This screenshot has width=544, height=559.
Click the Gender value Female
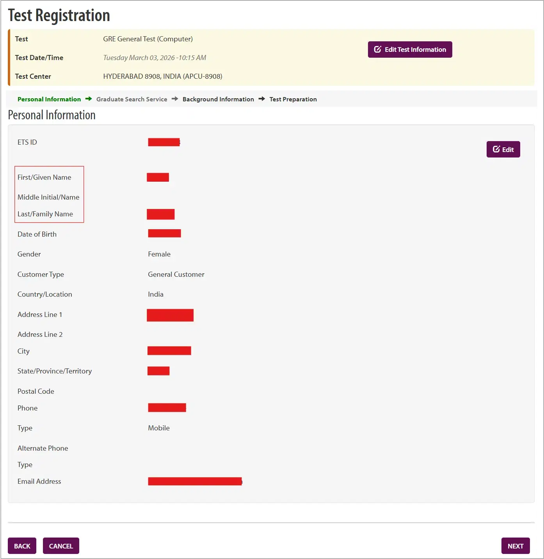(159, 254)
